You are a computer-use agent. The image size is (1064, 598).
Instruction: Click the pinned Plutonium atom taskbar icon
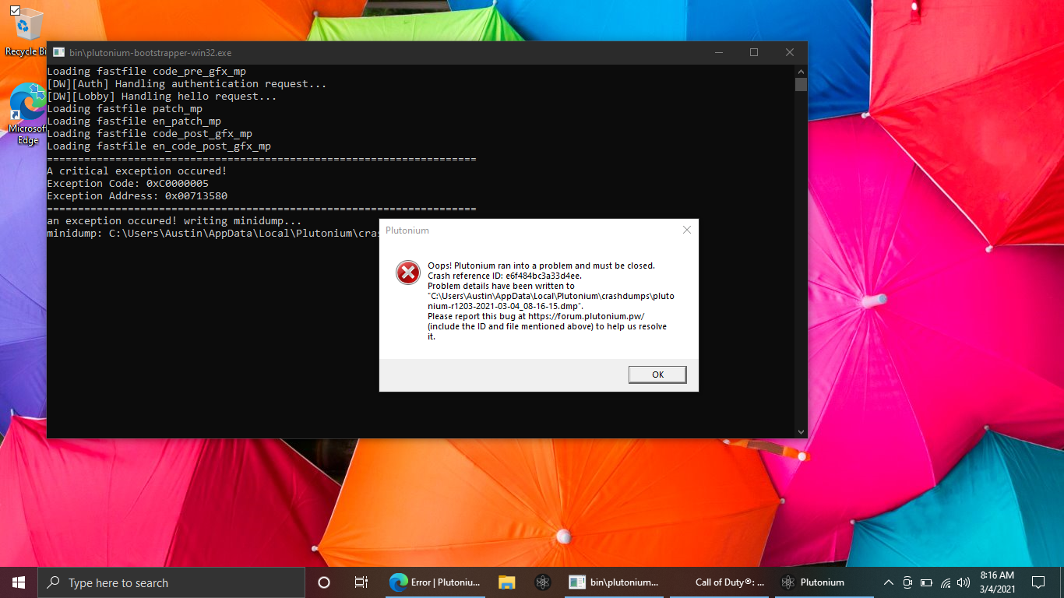coord(543,582)
